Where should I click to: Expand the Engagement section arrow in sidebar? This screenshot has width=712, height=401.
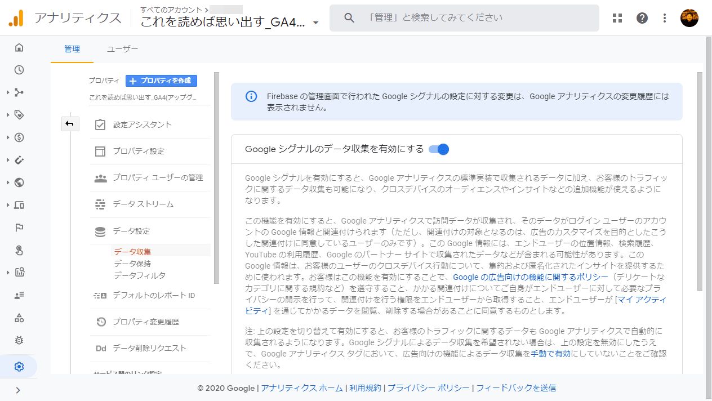tap(8, 115)
